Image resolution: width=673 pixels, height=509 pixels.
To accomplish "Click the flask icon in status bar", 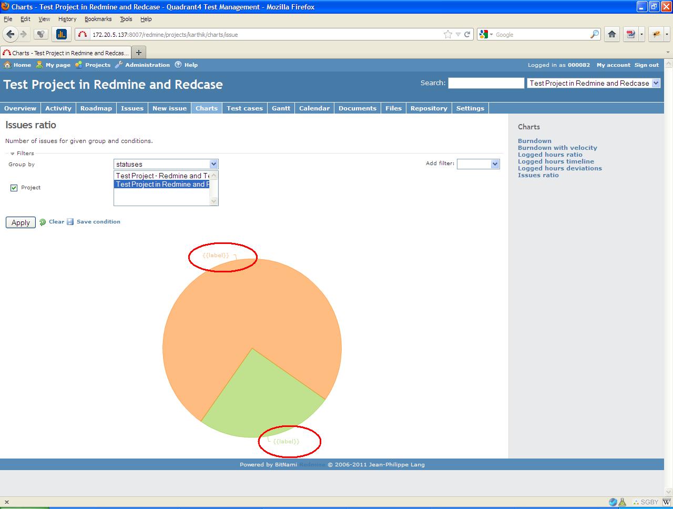I will pos(622,502).
